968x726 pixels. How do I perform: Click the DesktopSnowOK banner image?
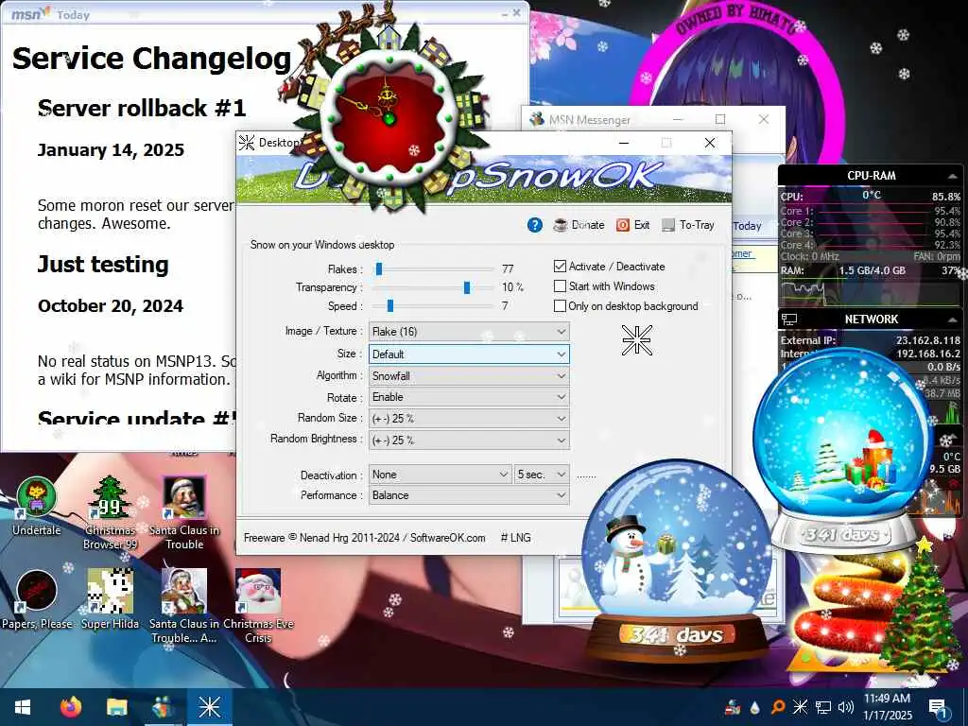(484, 179)
